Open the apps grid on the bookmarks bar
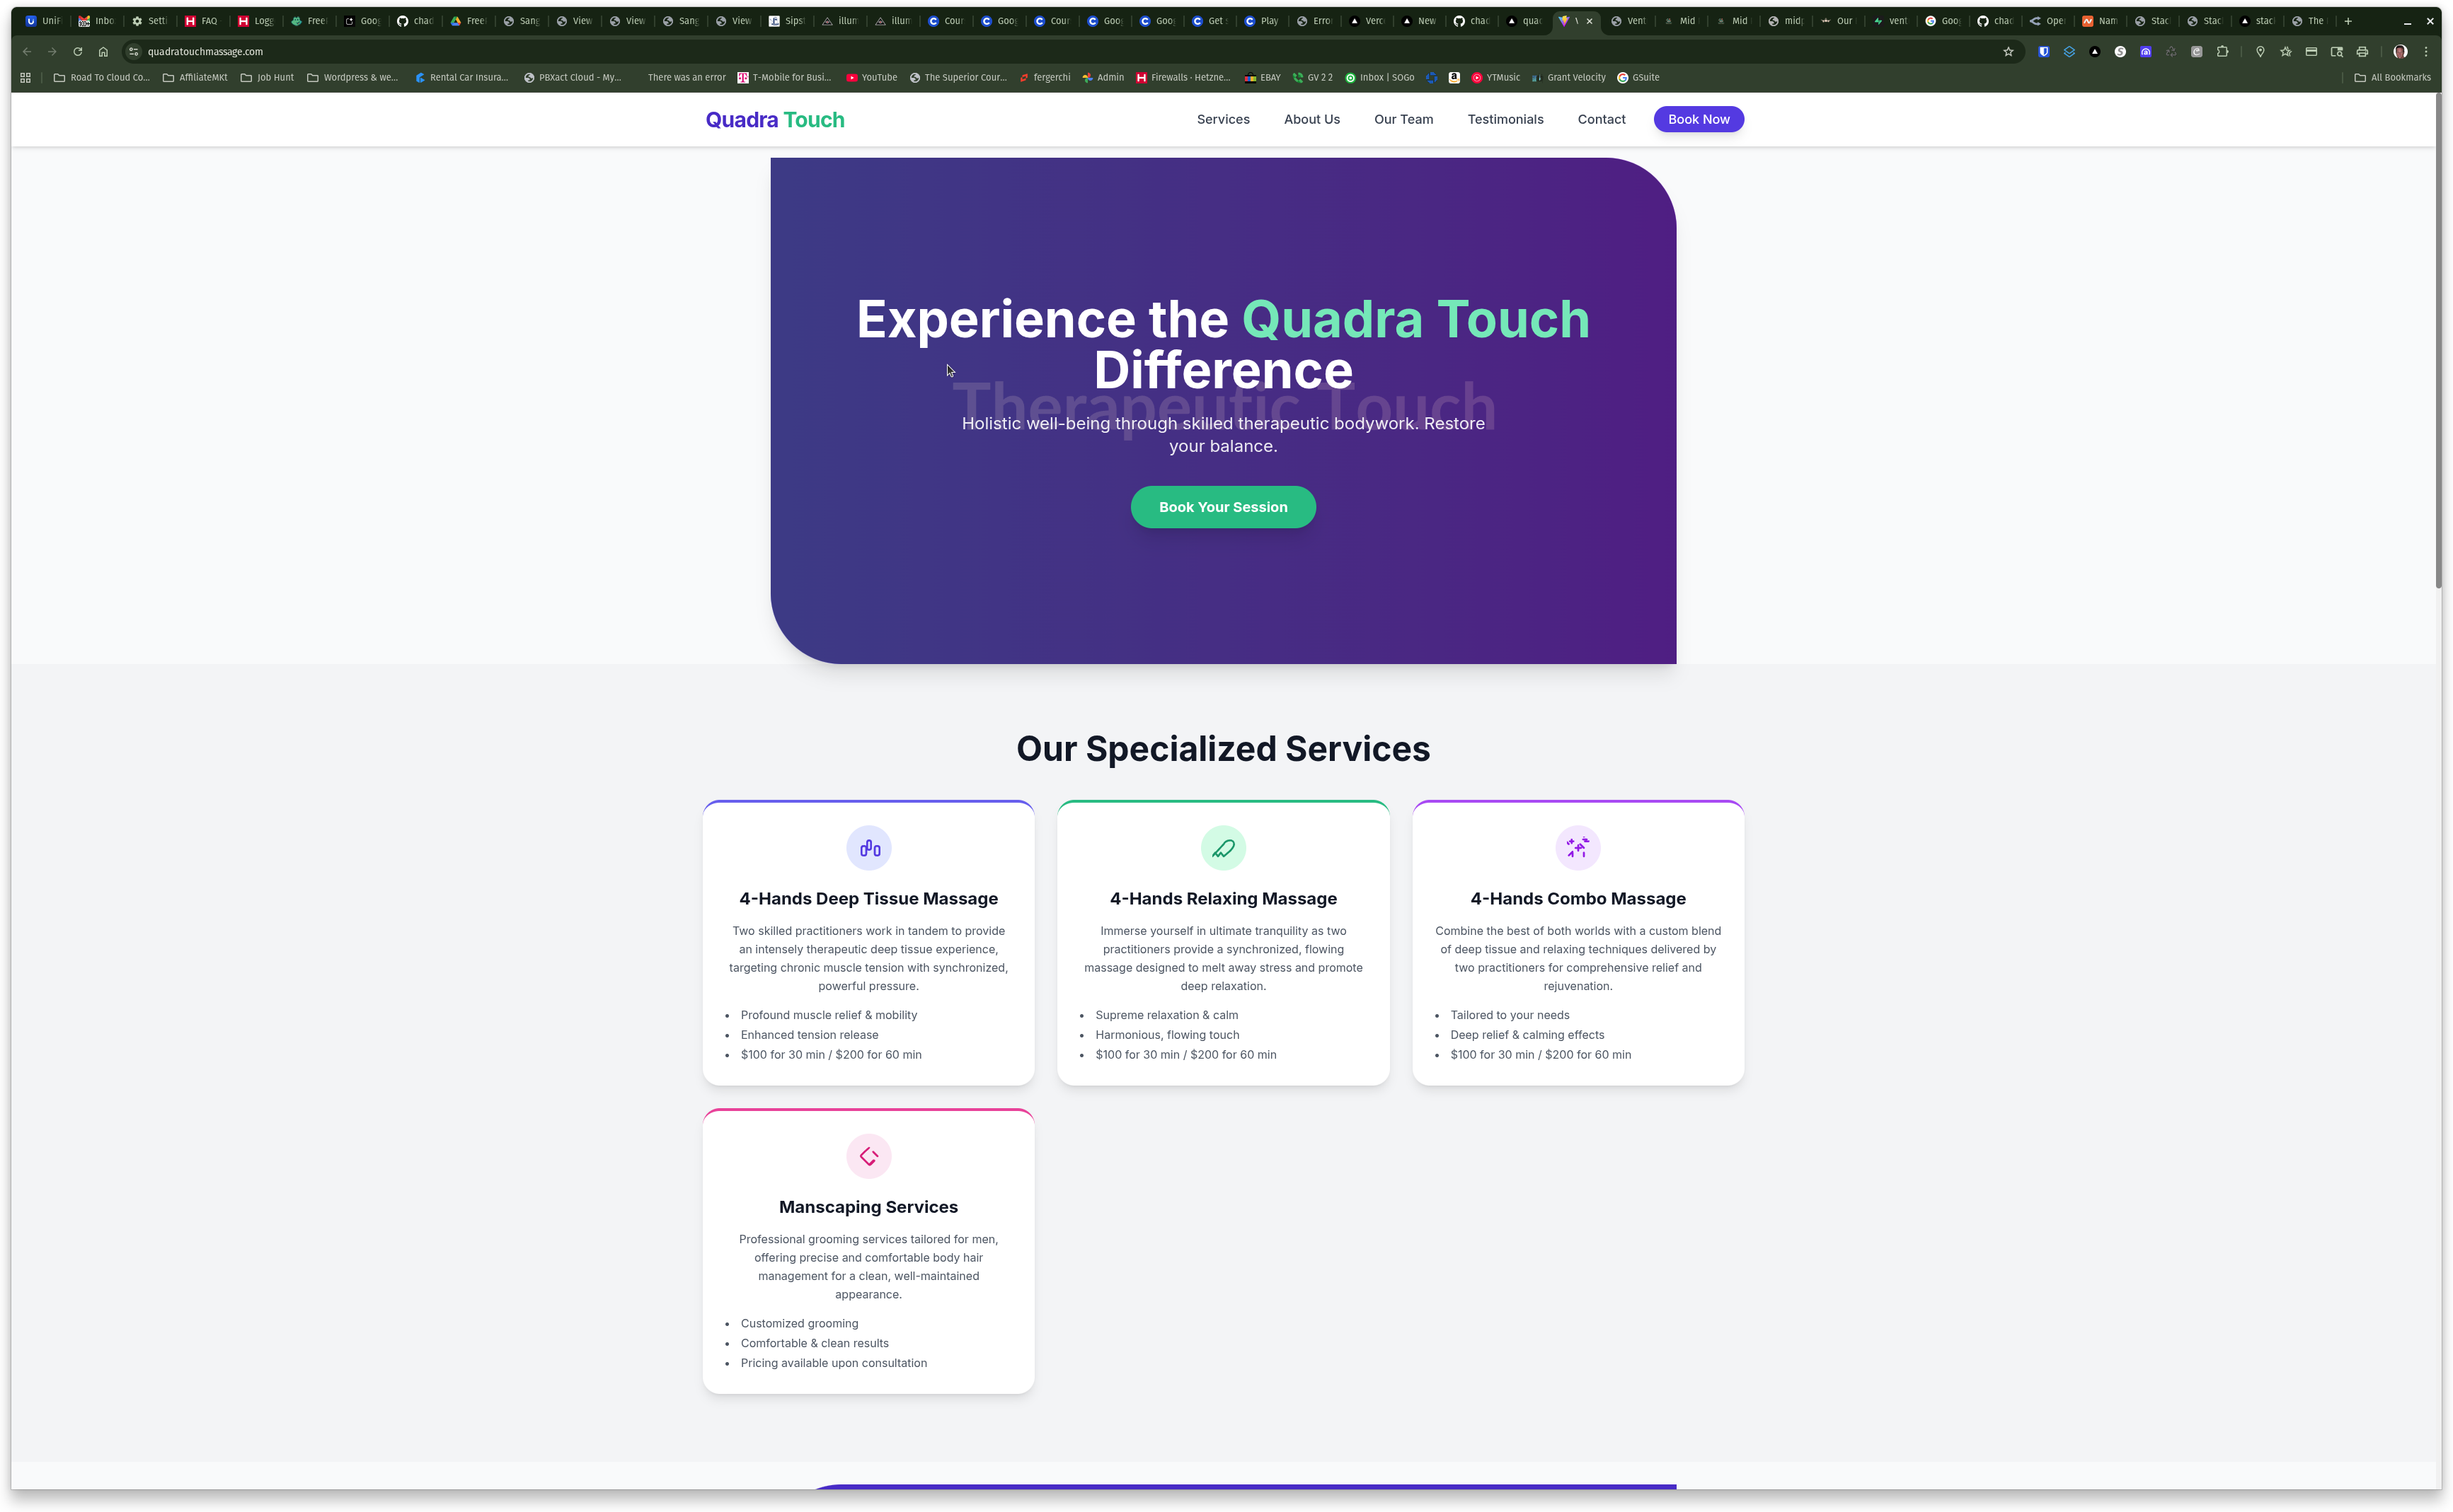2453x1512 pixels. (x=25, y=77)
